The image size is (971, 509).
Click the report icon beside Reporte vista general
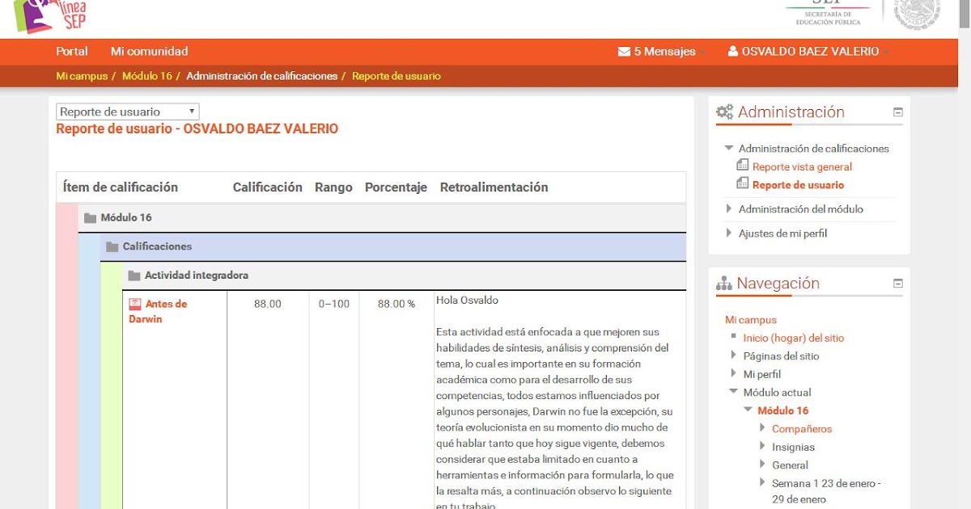(x=742, y=166)
